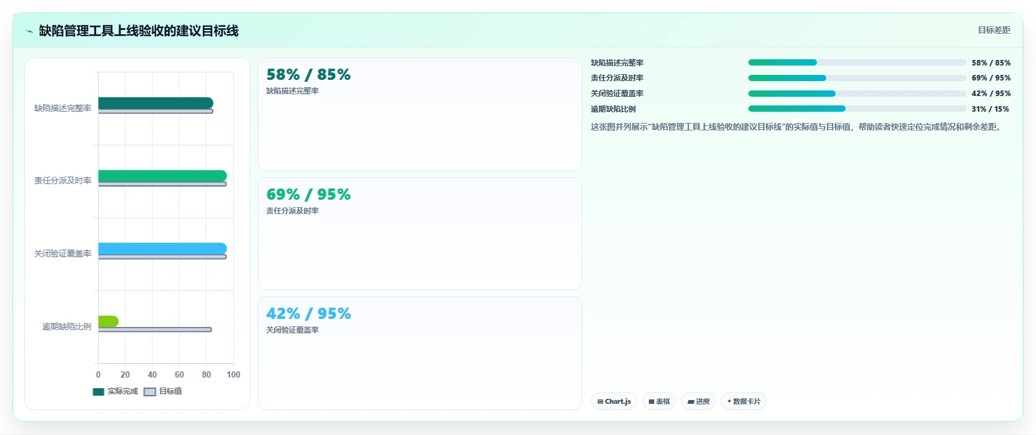Select the 69% / 95% data card
The width and height of the screenshot is (1036, 435).
[420, 234]
